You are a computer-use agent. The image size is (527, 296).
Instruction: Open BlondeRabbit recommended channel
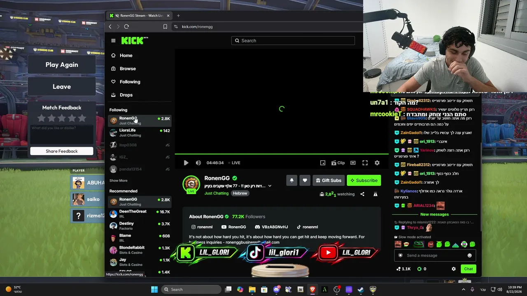pos(140,250)
